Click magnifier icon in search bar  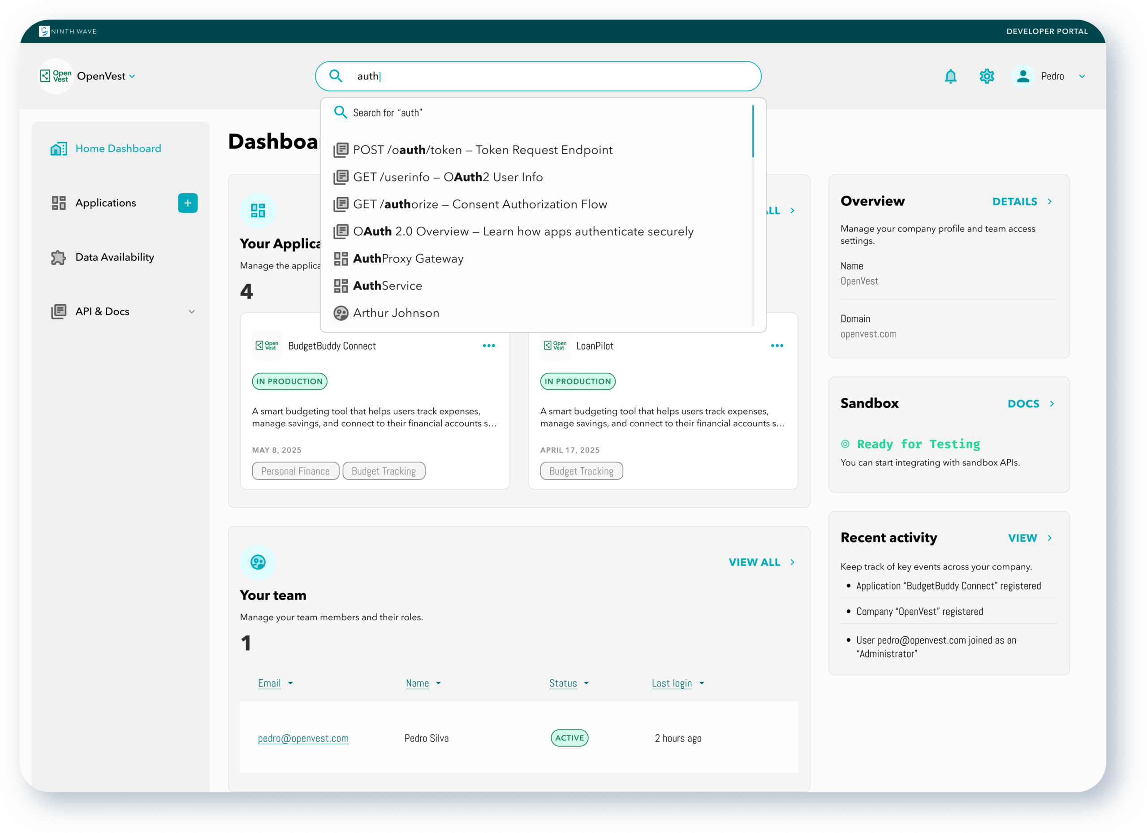tap(336, 76)
